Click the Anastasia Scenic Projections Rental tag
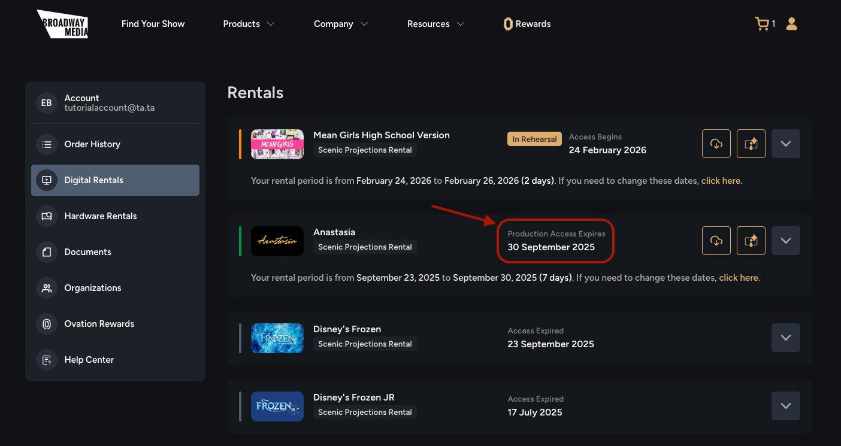The image size is (841, 446). 365,247
